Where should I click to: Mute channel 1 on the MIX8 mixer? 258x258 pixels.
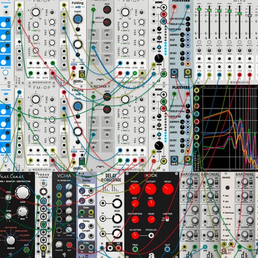199,42
